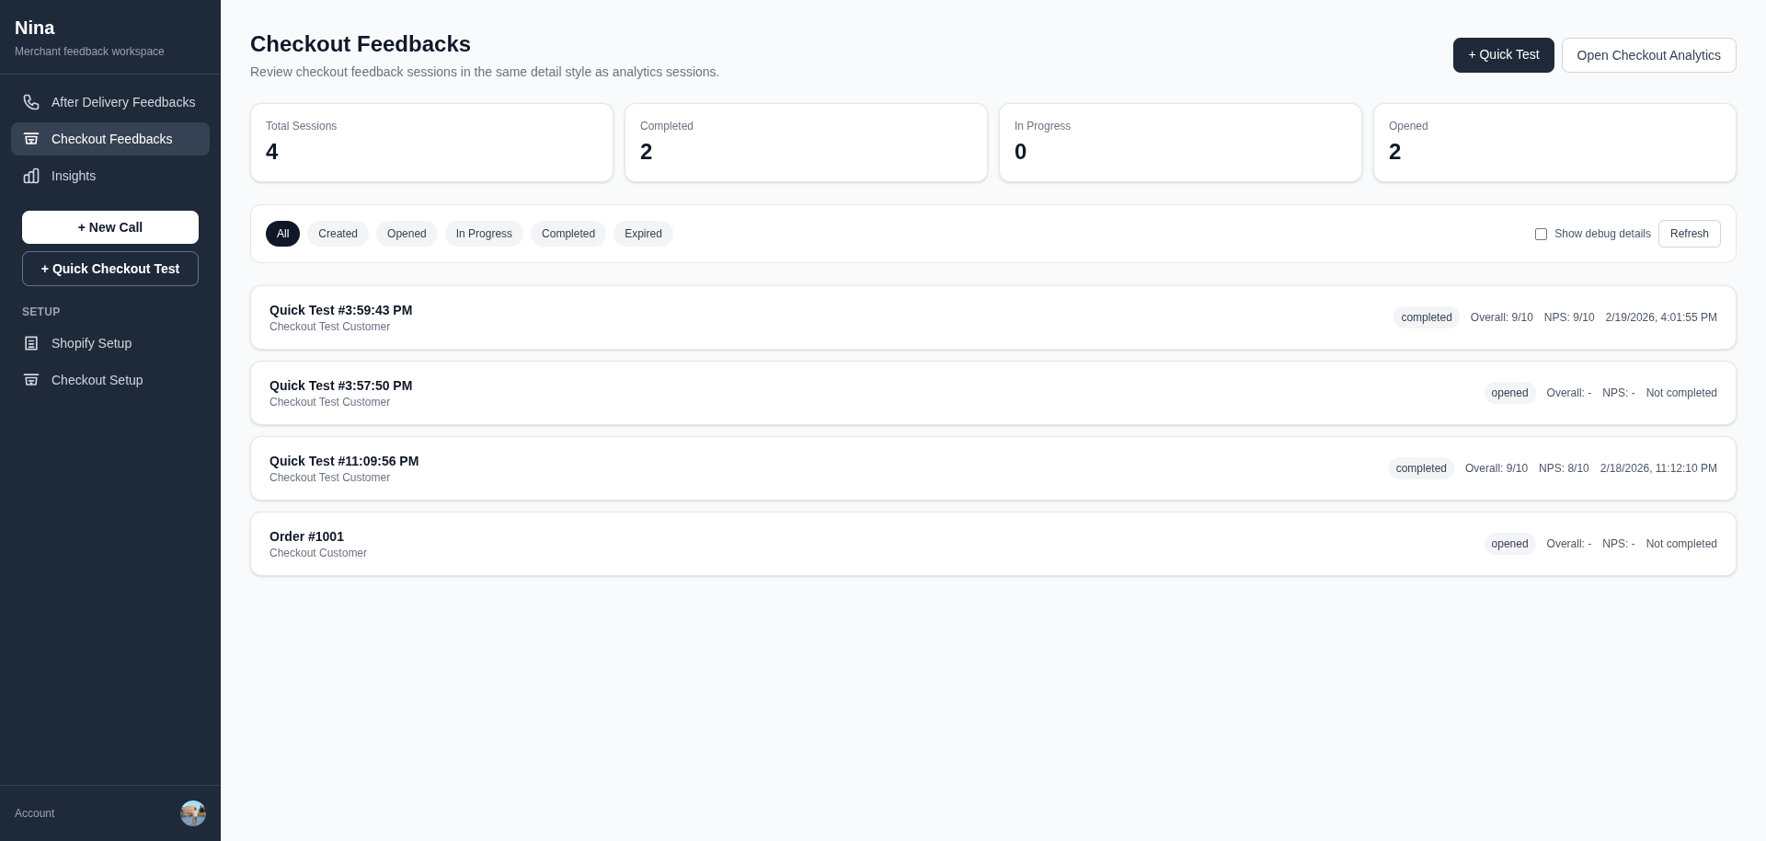Screen dimensions: 1766x841
Task: Open account settings via the avatar
Action: (192, 813)
